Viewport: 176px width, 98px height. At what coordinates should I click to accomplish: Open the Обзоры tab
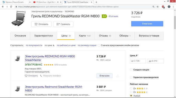pyautogui.click(x=125, y=36)
